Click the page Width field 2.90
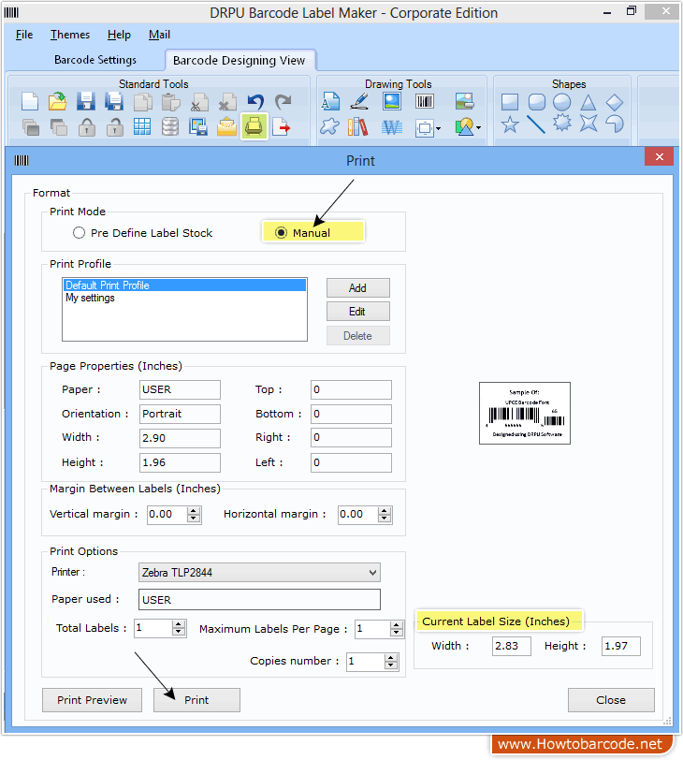This screenshot has height=760, width=683. [x=180, y=438]
